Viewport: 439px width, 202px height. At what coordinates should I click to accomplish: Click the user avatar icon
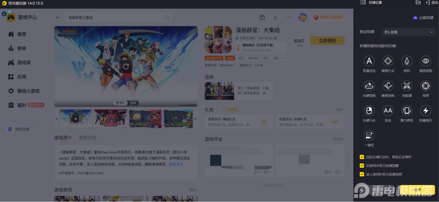[303, 17]
